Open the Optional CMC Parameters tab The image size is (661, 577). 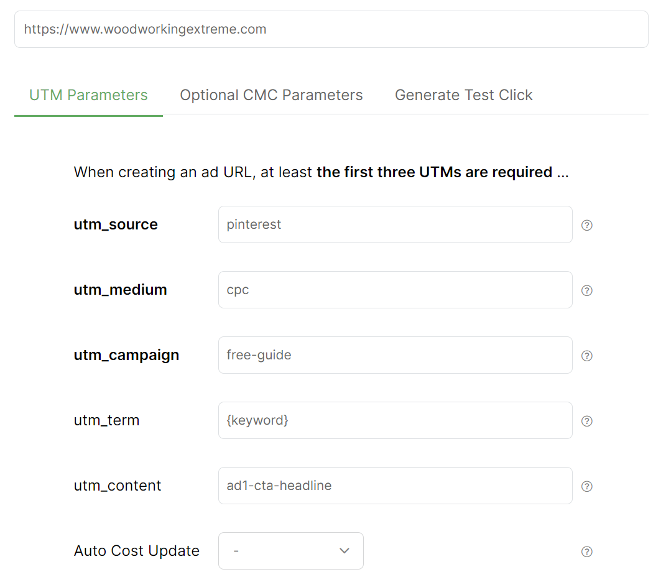(271, 95)
